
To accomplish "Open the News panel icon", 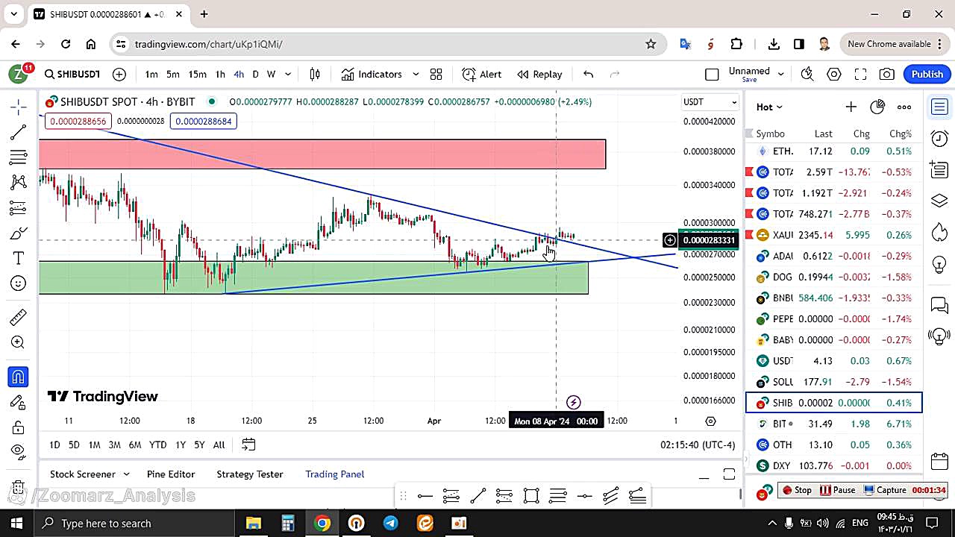I will pos(939,170).
